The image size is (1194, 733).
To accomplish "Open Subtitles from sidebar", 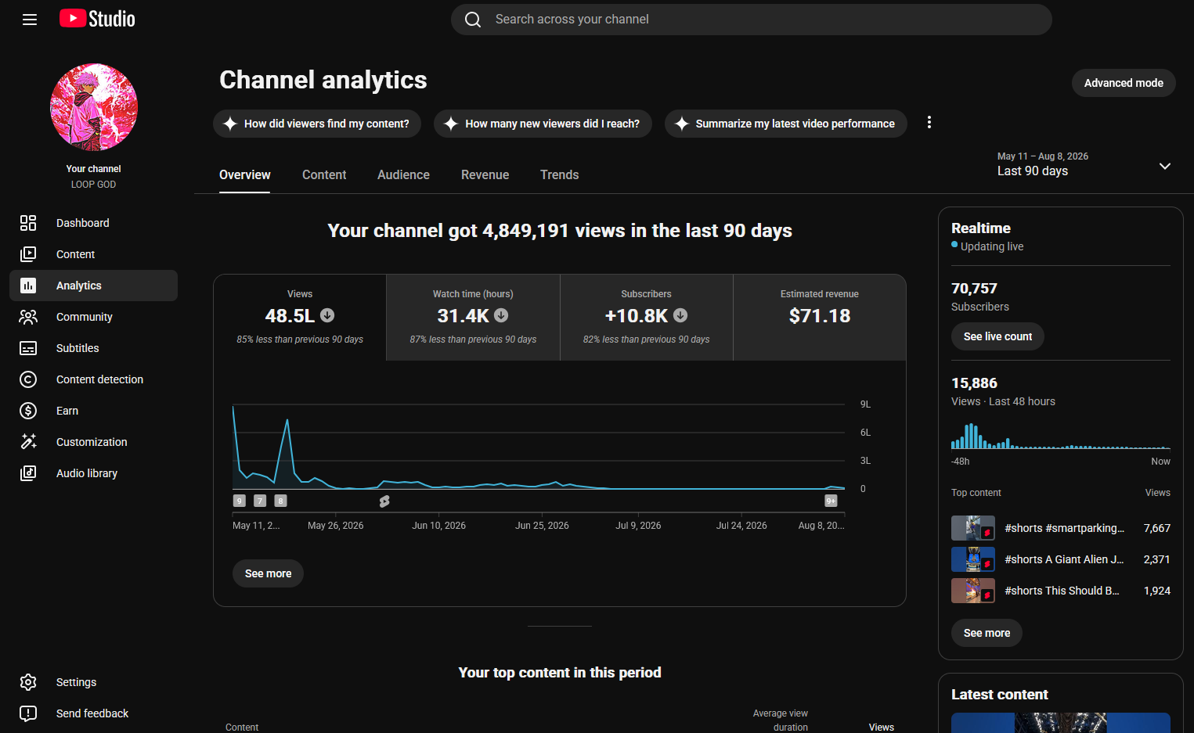I will click(x=93, y=348).
